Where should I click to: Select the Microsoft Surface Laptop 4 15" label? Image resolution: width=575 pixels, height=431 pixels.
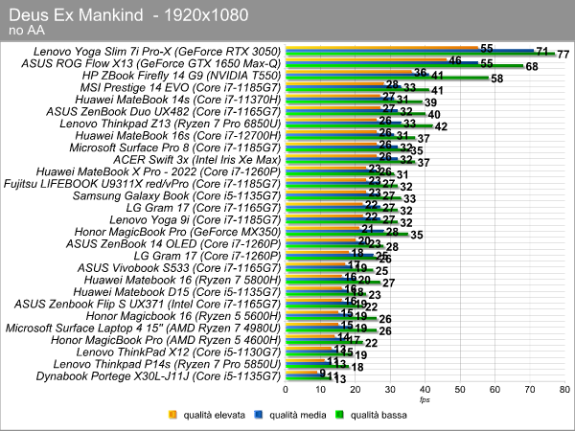click(143, 328)
